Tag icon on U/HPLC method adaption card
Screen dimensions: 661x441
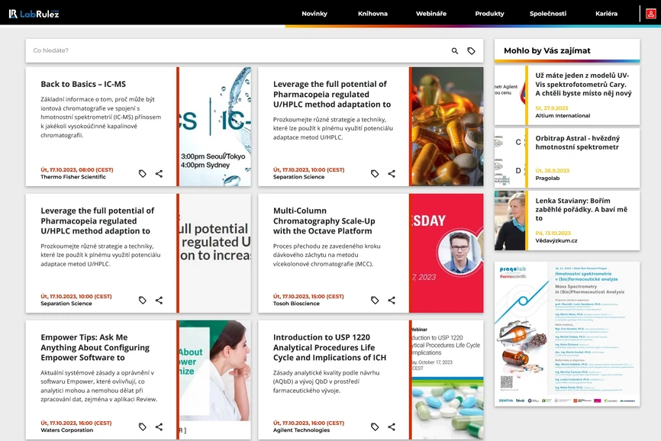click(x=143, y=300)
